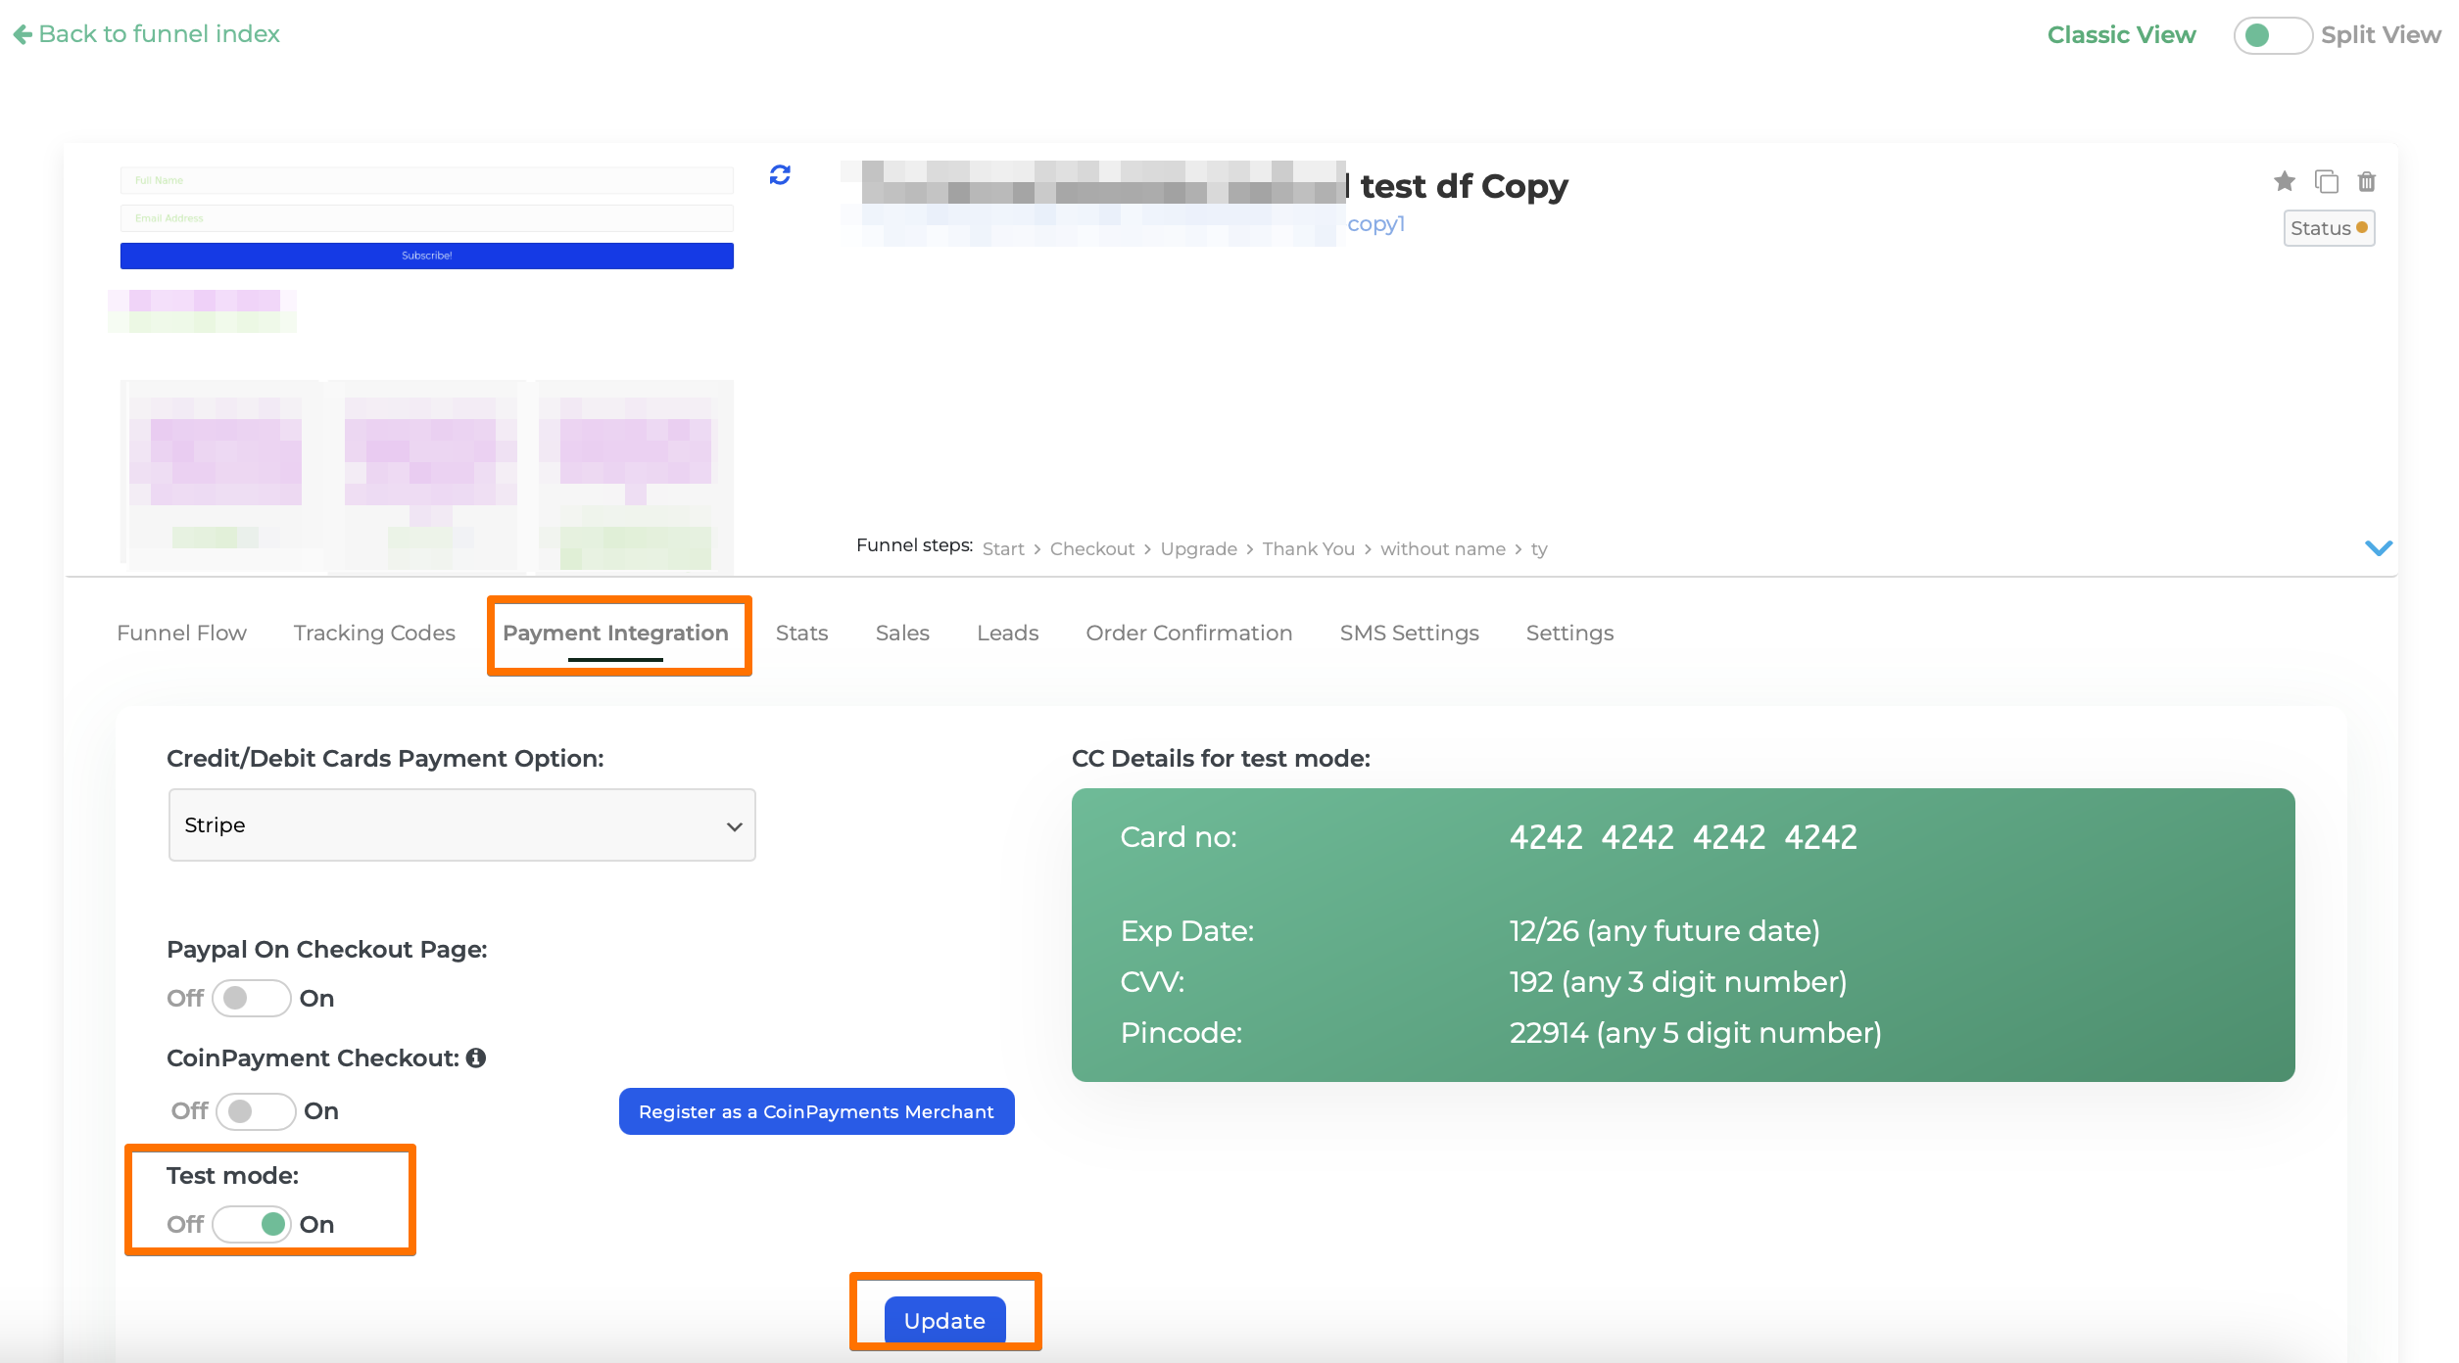Open the Stripe payment option dropdown
The height and width of the screenshot is (1363, 2459).
pos(461,824)
